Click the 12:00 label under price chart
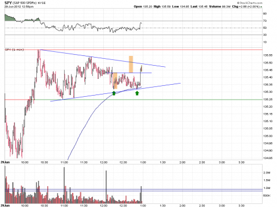The height and width of the screenshot is (208, 277). [x=104, y=162]
